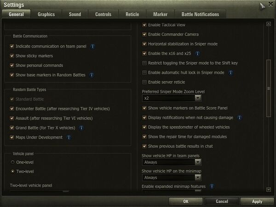Toggle Indicate communication on team panel
Viewport: 276px width, 207px height.
point(12,46)
